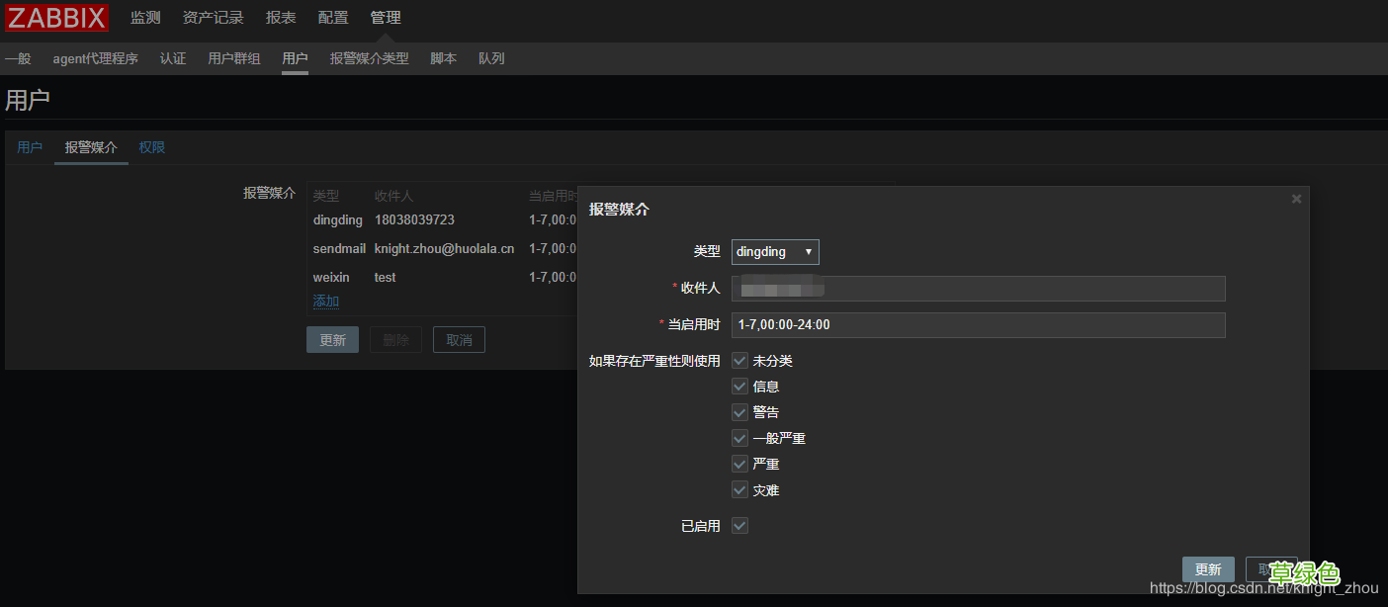
Task: Click the 取消 button below the media list
Action: 459,339
